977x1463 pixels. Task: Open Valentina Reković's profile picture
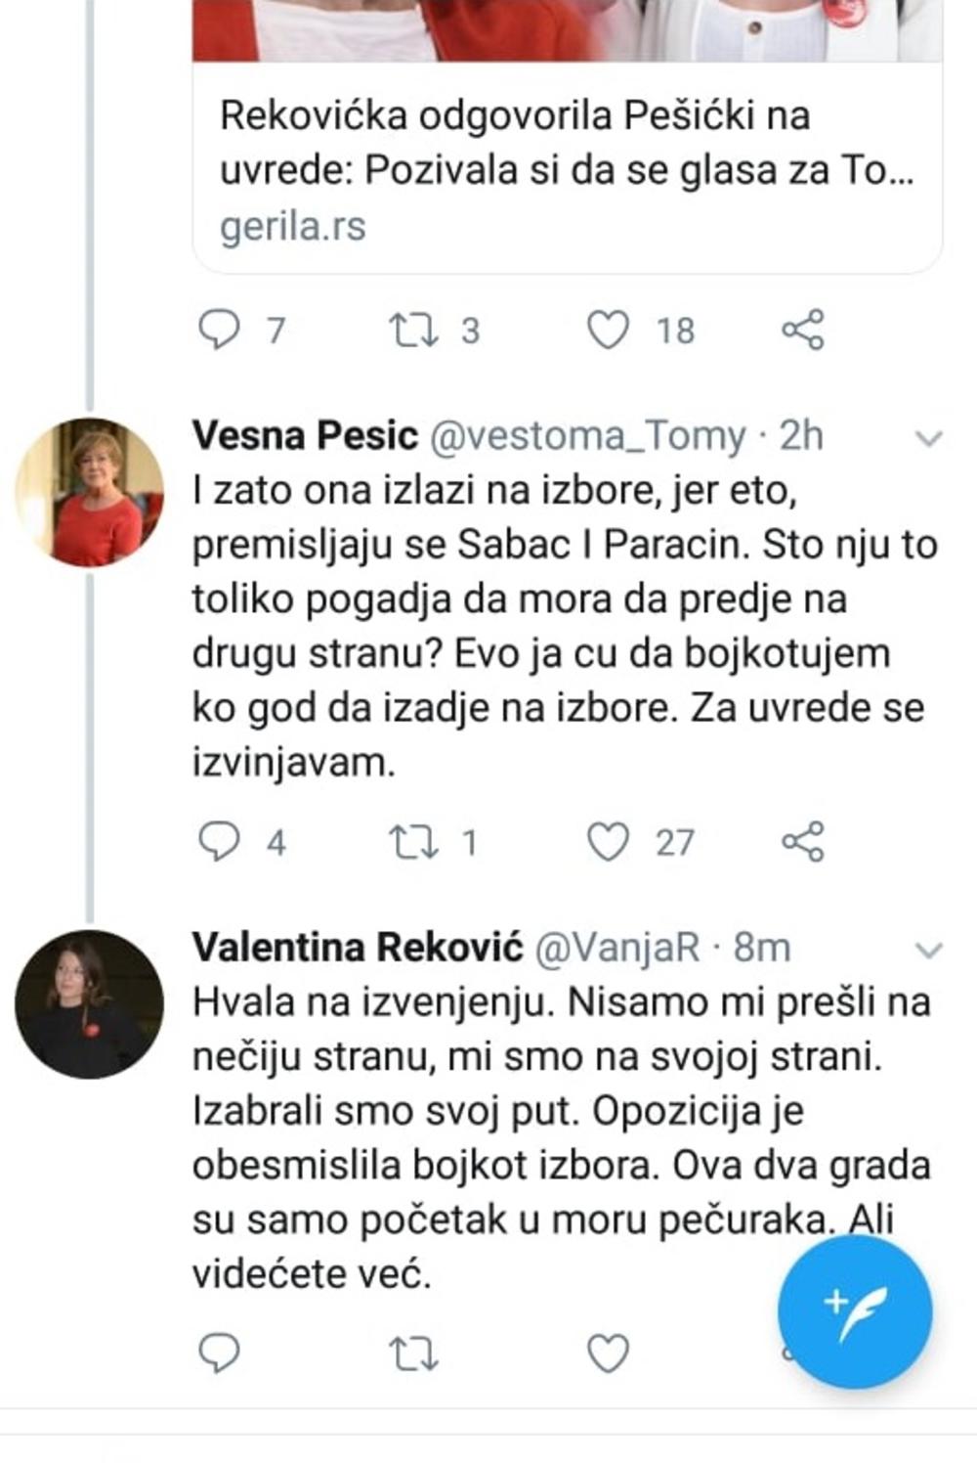[x=90, y=1003]
